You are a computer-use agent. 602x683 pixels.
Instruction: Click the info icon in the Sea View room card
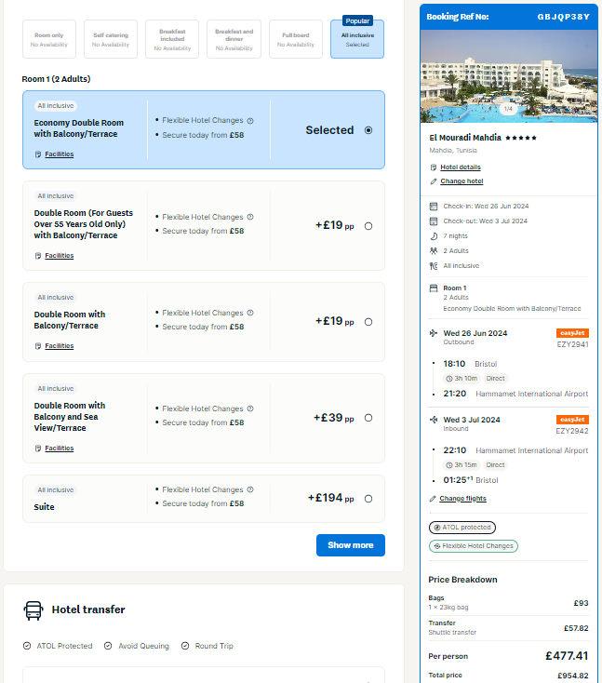pos(250,408)
